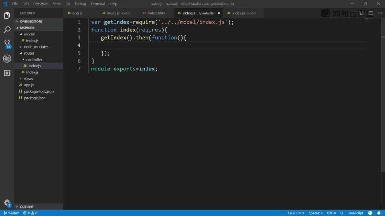Select index.js under controller folder

pos(39,66)
